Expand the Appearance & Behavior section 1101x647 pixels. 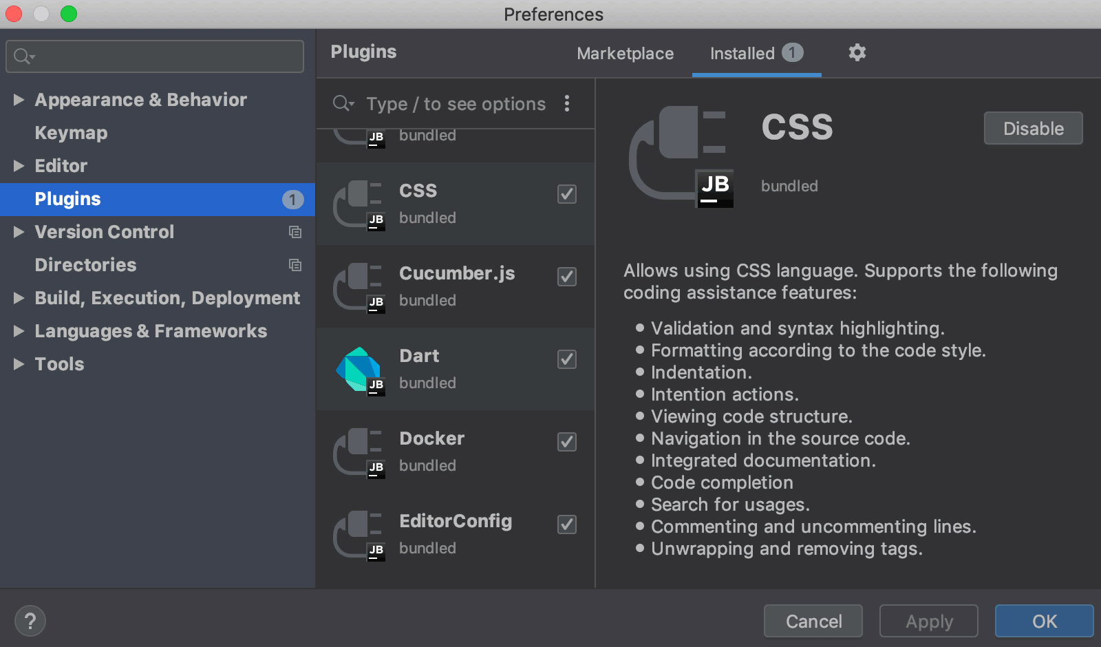pos(19,99)
